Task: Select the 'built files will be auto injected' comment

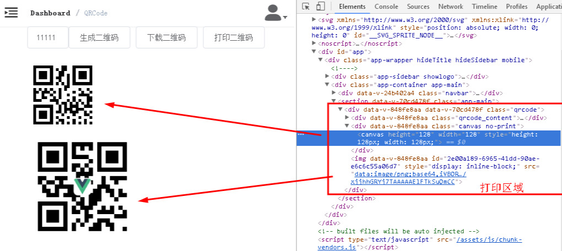Action: coord(398,231)
